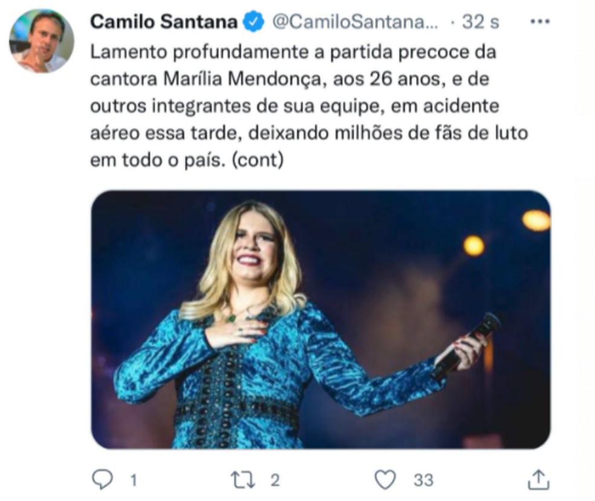Click the 32 s timestamp
Screen dimensions: 595x501
pyautogui.click(x=475, y=22)
